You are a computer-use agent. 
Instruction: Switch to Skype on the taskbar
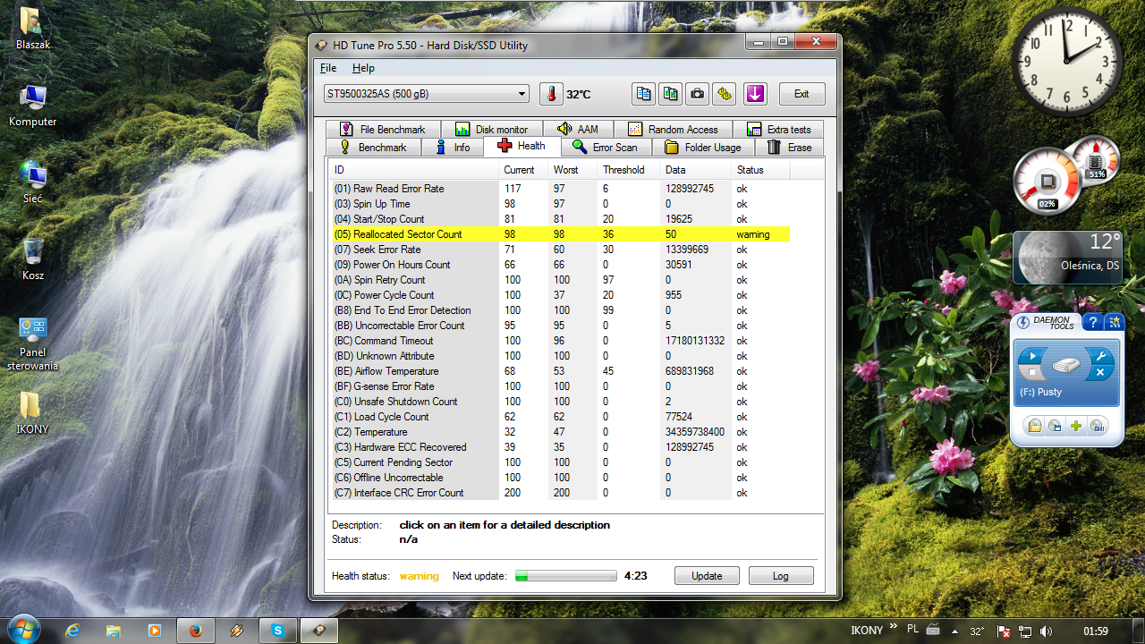click(x=278, y=631)
